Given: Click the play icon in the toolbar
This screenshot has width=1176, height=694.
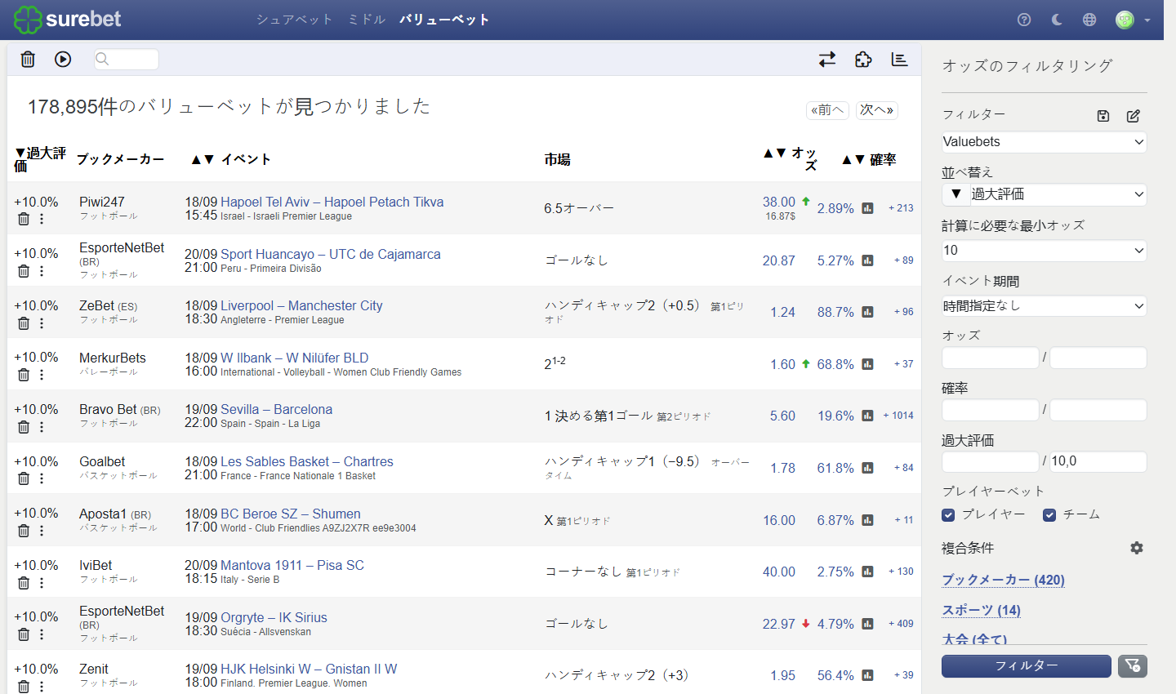Looking at the screenshot, I should point(63,59).
